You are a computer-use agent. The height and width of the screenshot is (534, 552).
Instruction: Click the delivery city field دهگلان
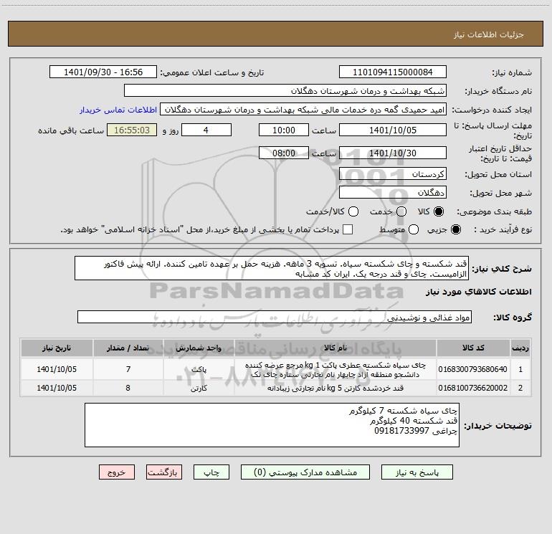point(393,192)
